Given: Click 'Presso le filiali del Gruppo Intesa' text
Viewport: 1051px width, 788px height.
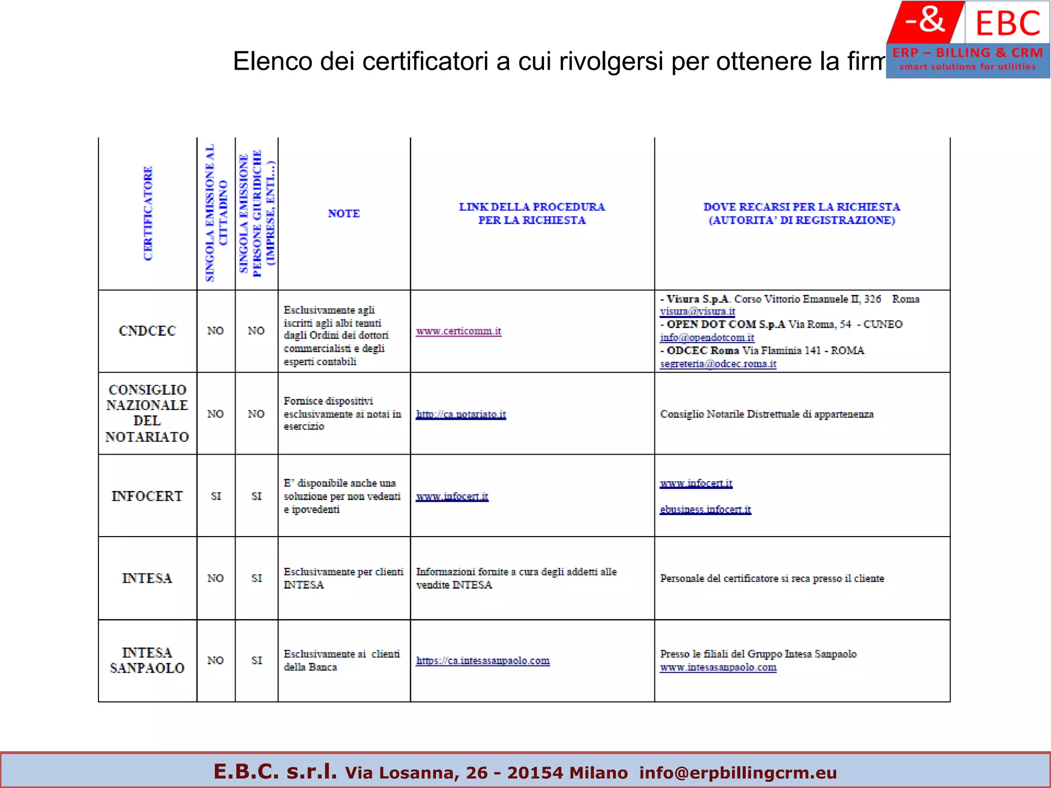Looking at the screenshot, I should tap(758, 654).
